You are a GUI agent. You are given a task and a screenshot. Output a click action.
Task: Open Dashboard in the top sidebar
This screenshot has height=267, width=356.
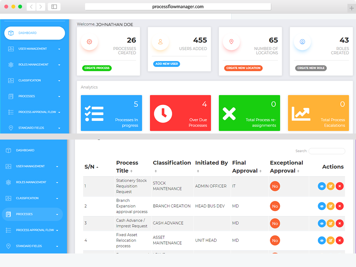point(35,33)
